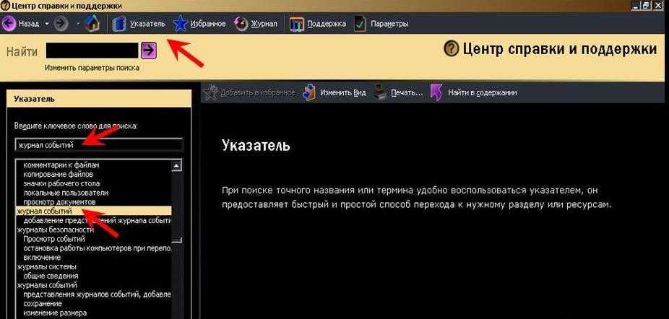Image resolution: width=669 pixels, height=319 pixels.
Task: Click the Назад label in toolbar
Action: (29, 24)
